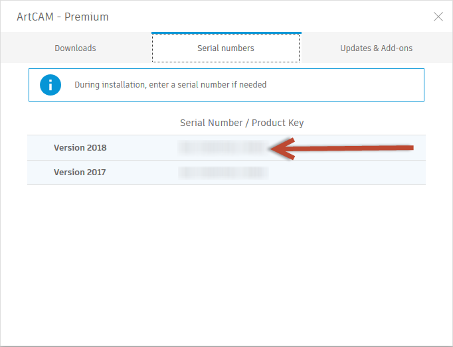Click the Serial Number / Product Key heading
The height and width of the screenshot is (347, 453).
[242, 123]
